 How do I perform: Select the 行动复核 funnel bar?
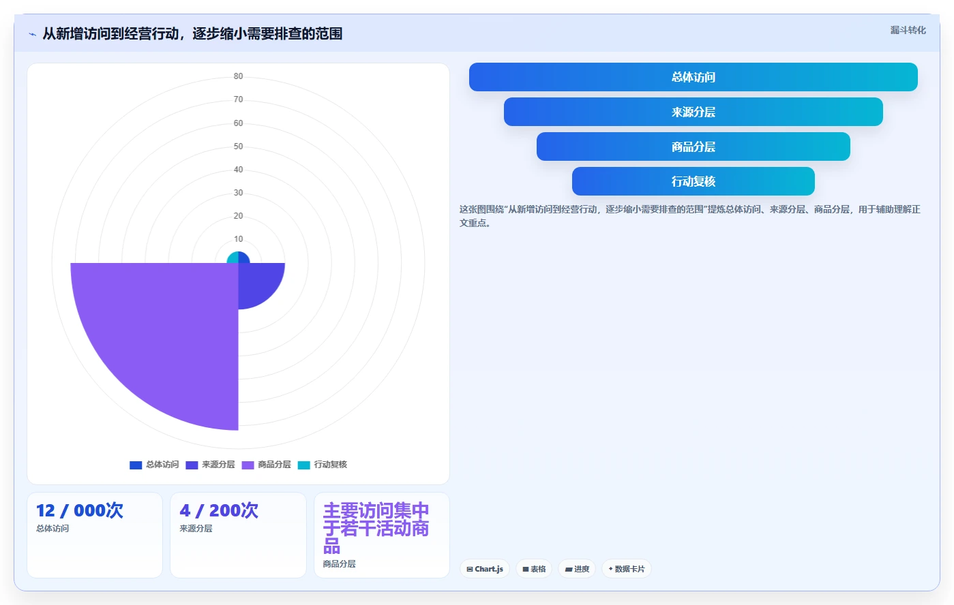693,181
